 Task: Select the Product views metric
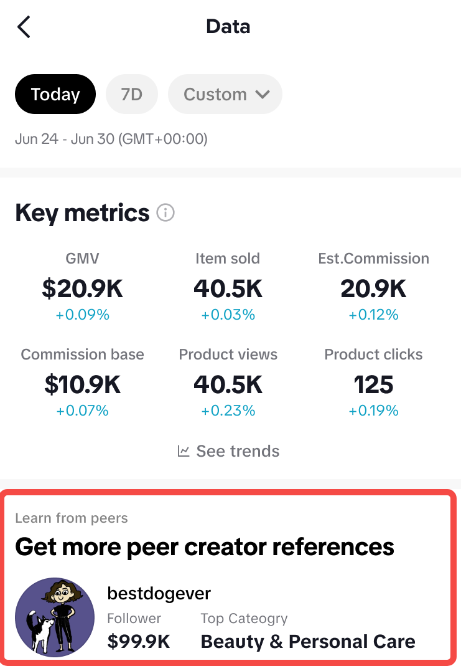[x=228, y=384]
